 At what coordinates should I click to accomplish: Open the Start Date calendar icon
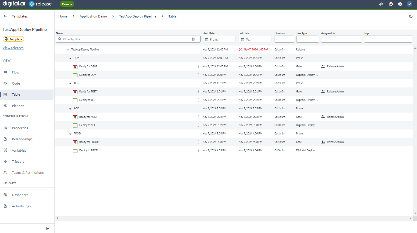[x=206, y=39]
